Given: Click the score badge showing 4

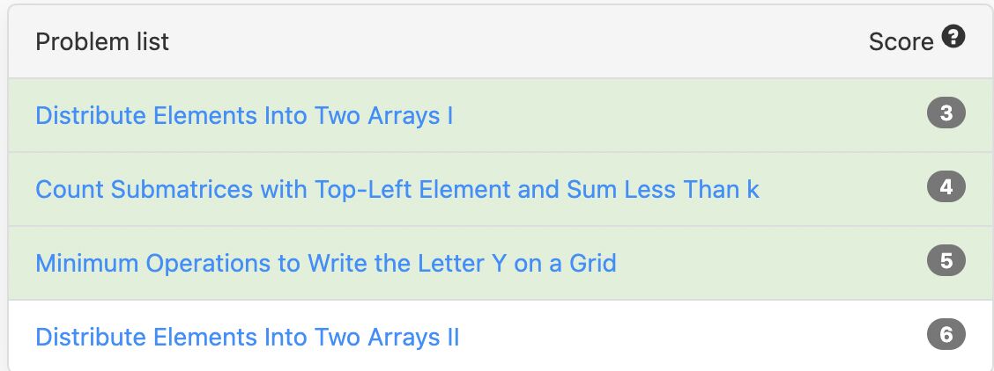Looking at the screenshot, I should tap(946, 188).
